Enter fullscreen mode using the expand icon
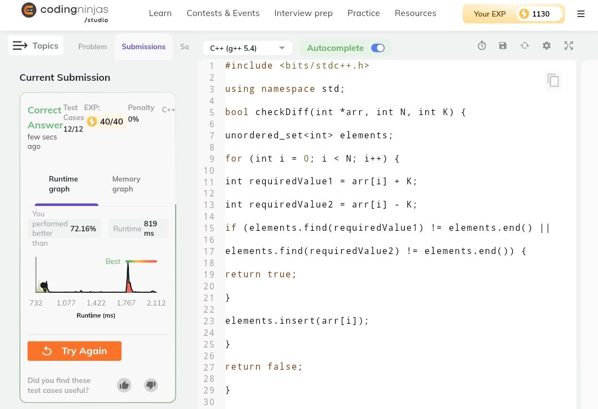The width and height of the screenshot is (598, 409). 569,45
